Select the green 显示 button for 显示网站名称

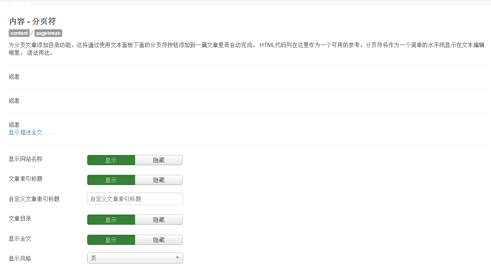pyautogui.click(x=111, y=160)
